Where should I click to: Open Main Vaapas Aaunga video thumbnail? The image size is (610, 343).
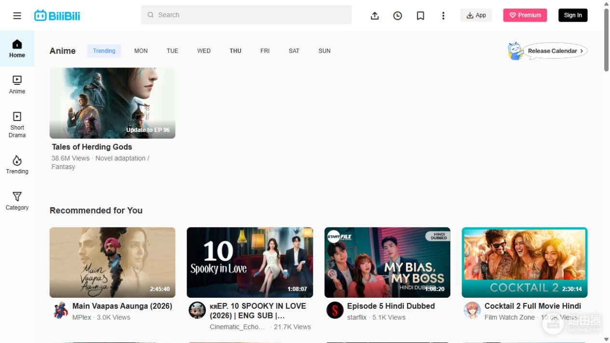coord(112,263)
